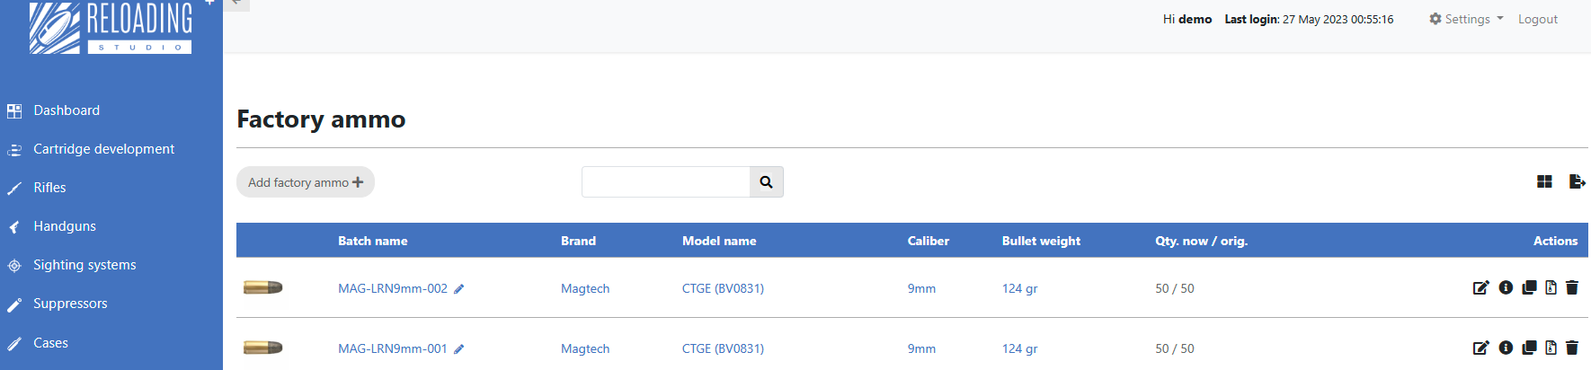Click edit icon for MAG-LRN9mm-002 row
This screenshot has height=370, width=1591.
tap(1480, 288)
